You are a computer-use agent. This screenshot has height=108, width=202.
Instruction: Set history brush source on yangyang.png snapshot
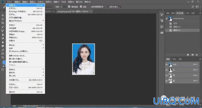(166, 19)
